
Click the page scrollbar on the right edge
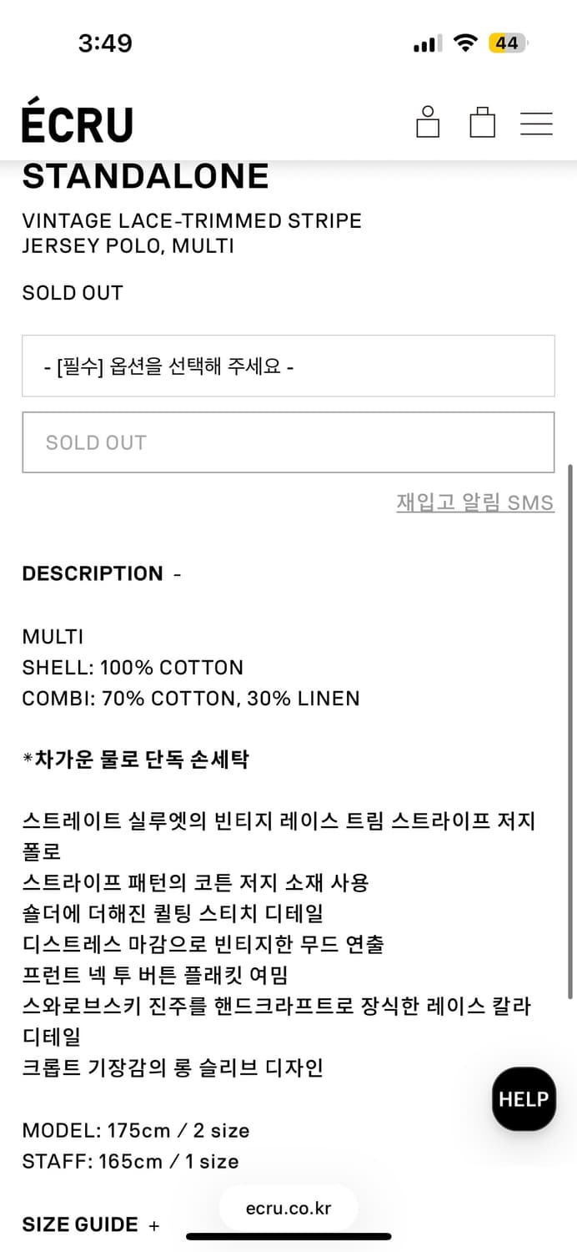[570, 730]
